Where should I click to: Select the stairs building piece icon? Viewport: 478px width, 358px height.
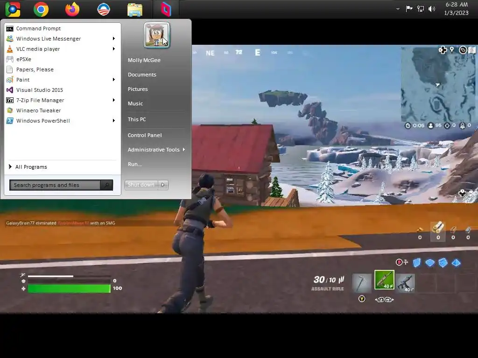(x=443, y=263)
